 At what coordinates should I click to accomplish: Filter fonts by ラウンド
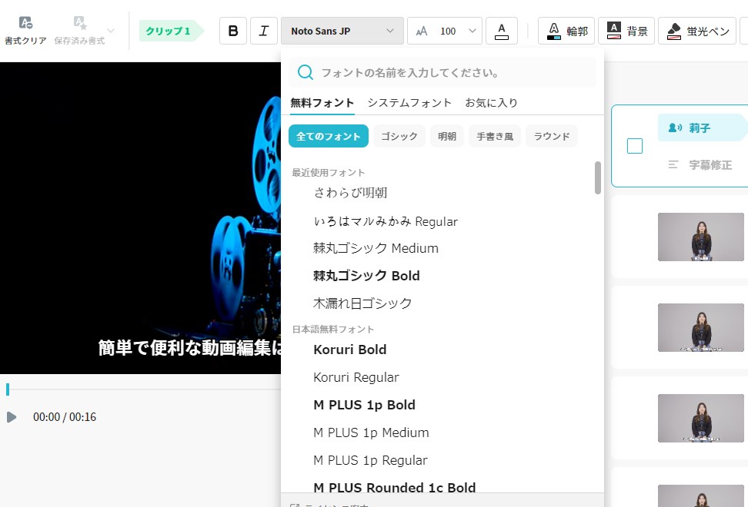(x=552, y=136)
